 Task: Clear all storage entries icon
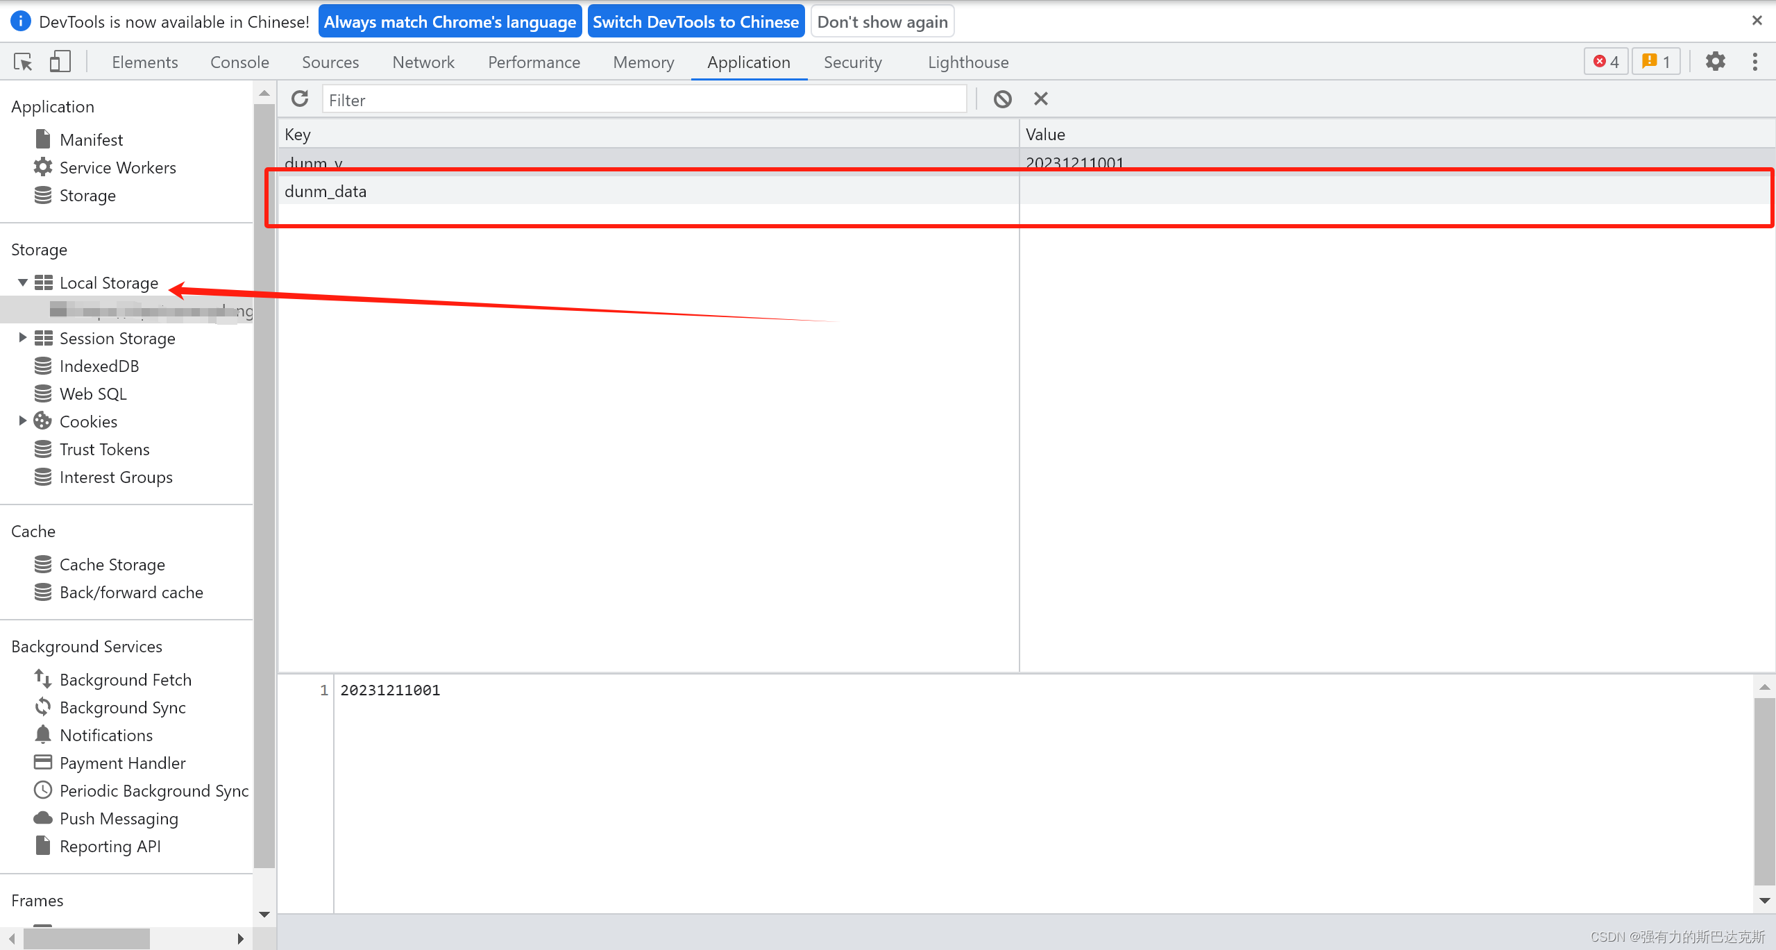[1002, 99]
